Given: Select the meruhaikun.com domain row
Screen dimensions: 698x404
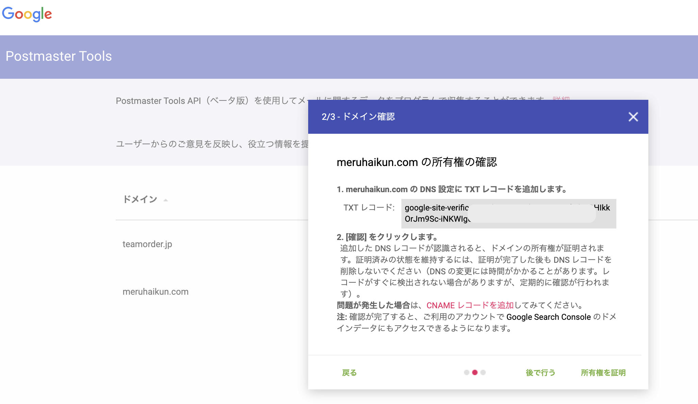Looking at the screenshot, I should coord(155,291).
